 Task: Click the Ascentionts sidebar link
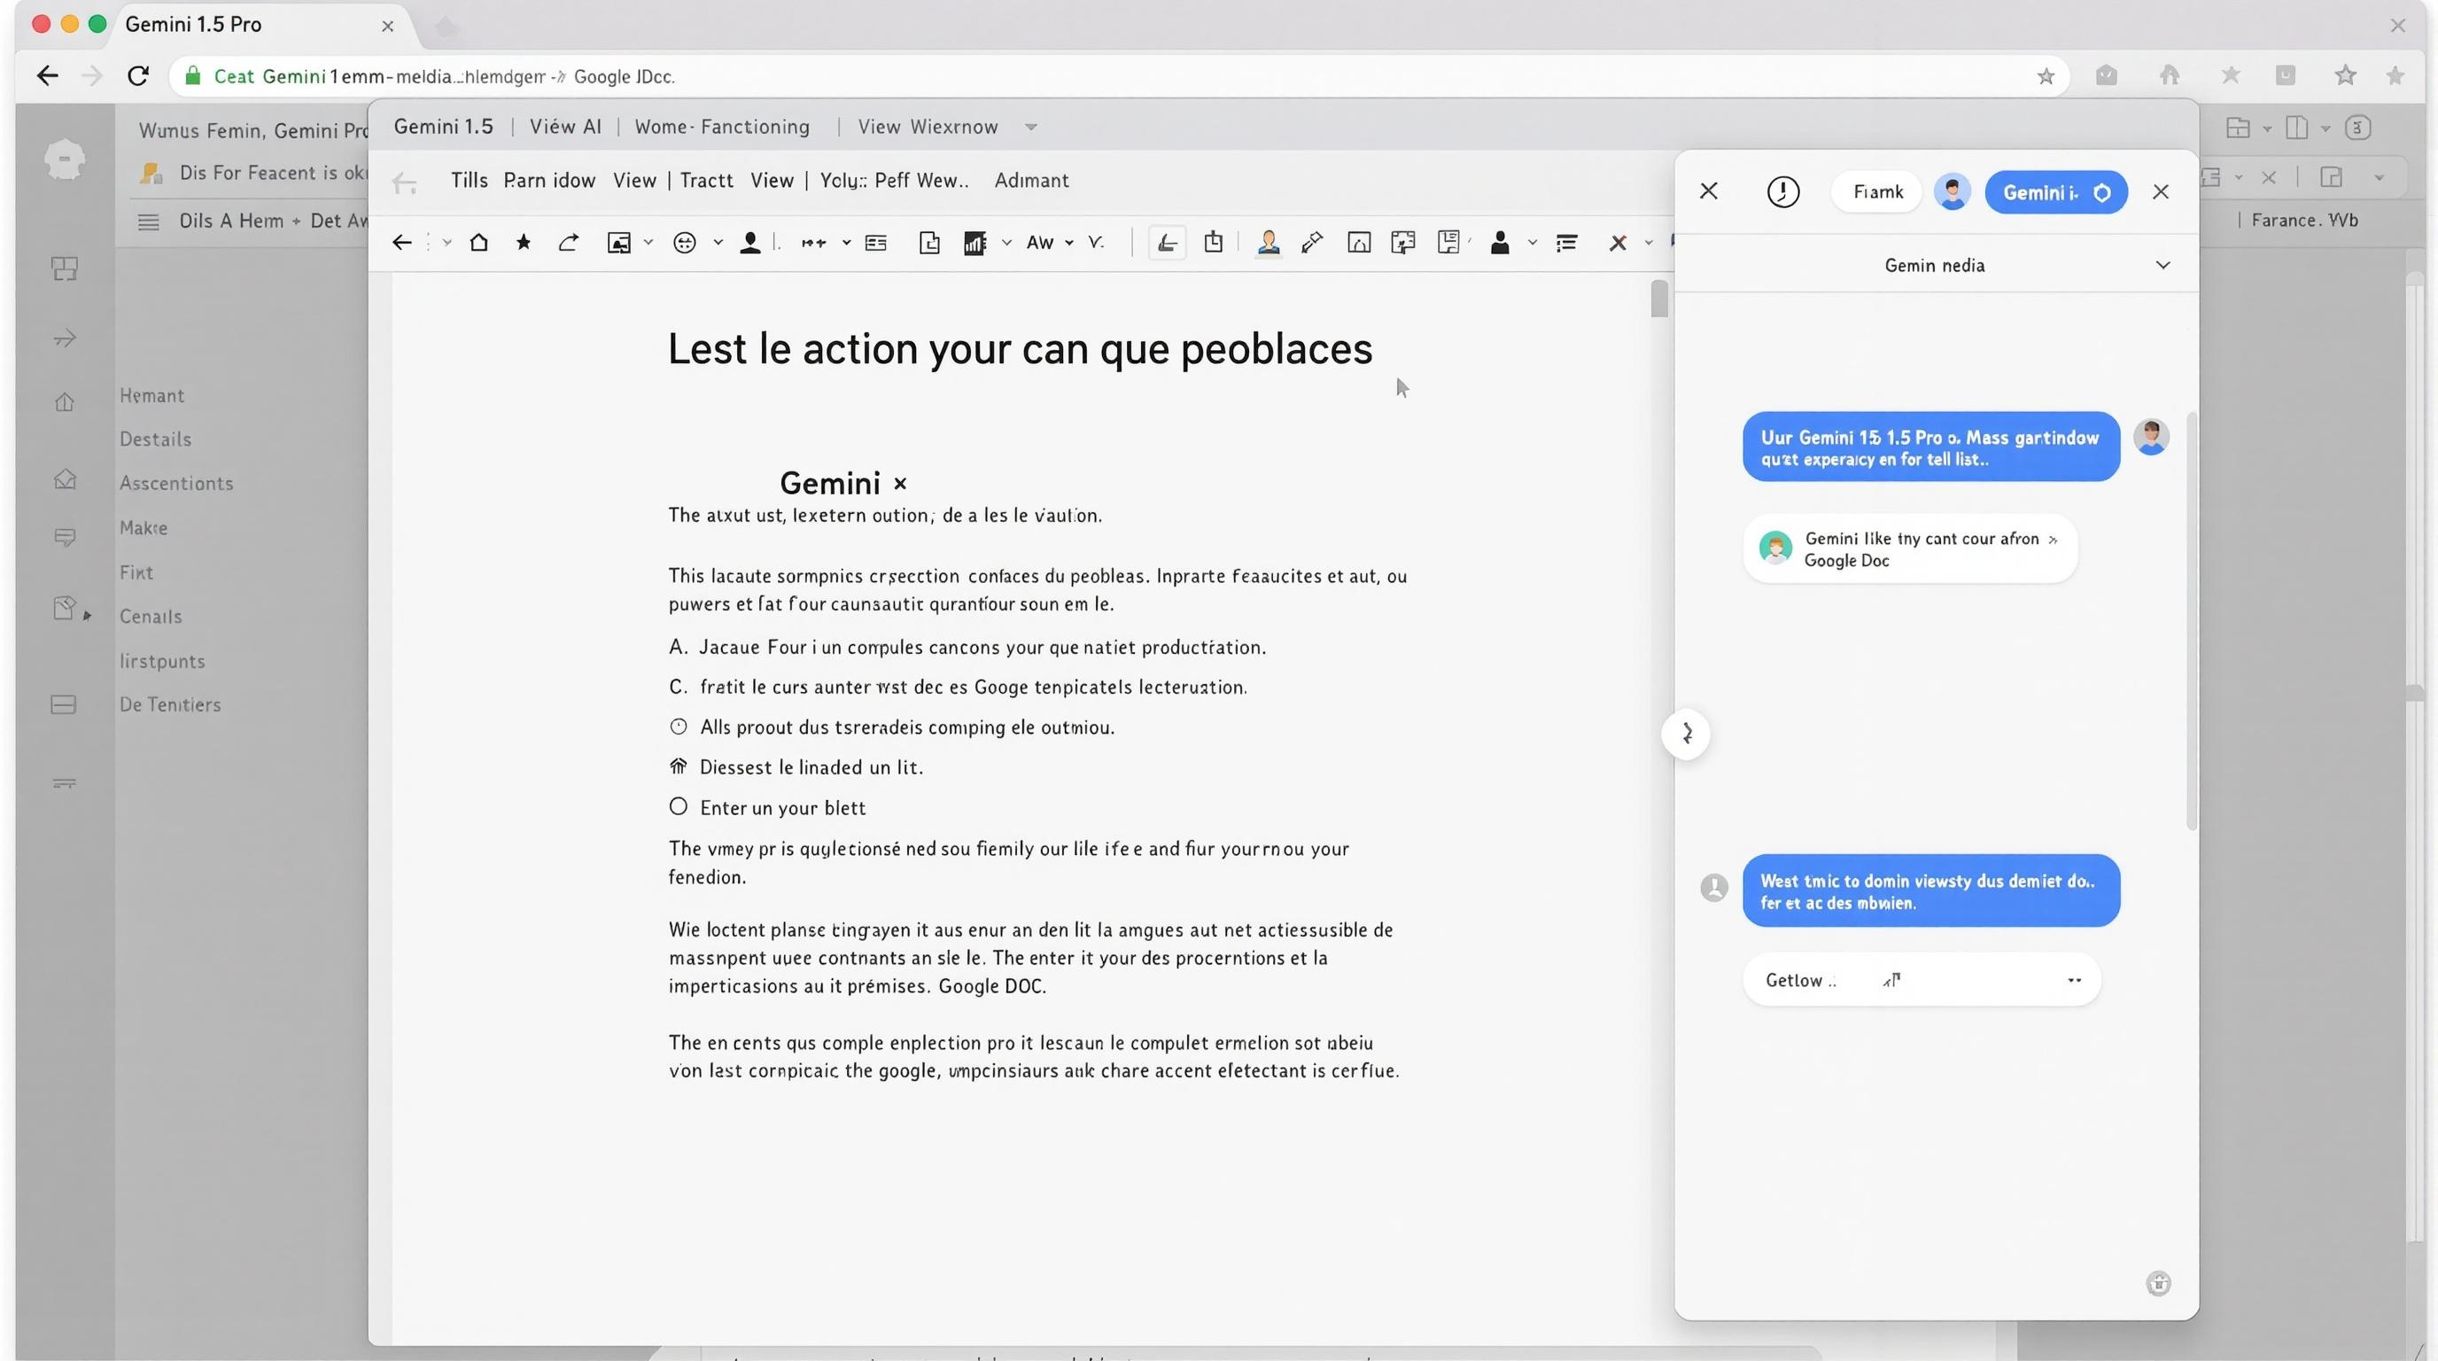point(176,484)
